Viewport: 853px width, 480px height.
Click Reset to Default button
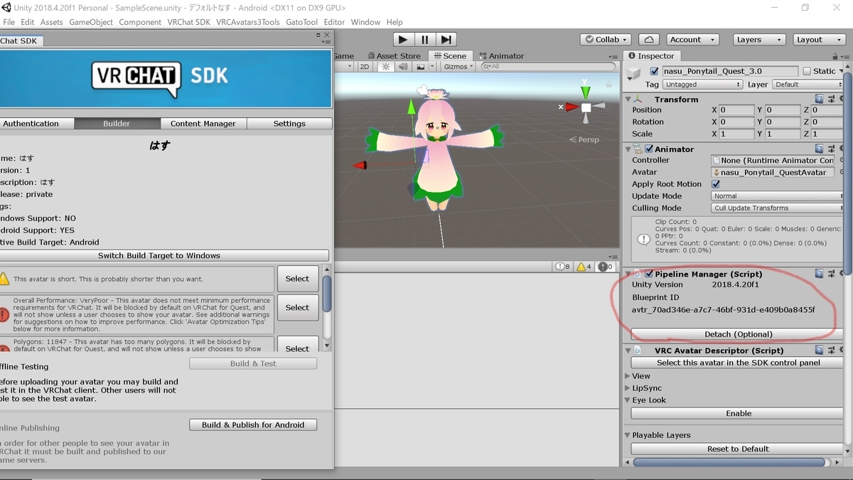(739, 449)
